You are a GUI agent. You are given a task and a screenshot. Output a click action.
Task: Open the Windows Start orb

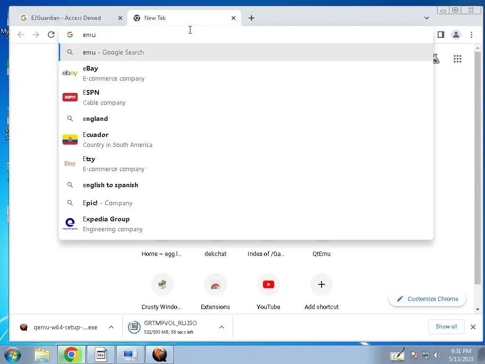click(13, 355)
